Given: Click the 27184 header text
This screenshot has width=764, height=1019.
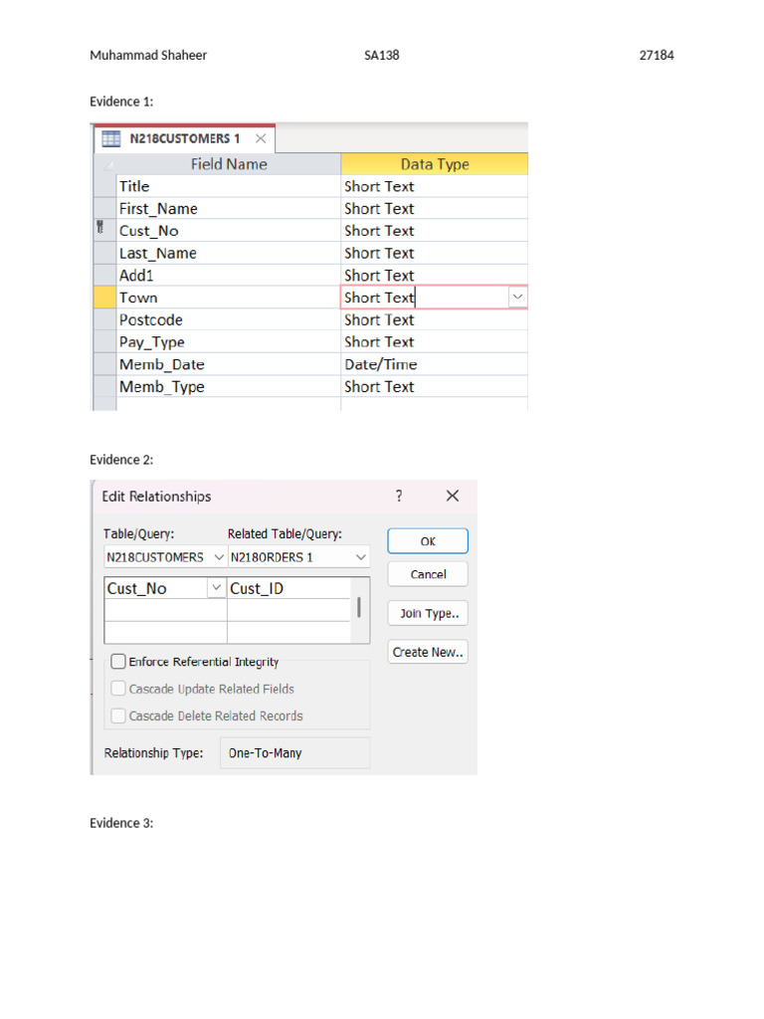Looking at the screenshot, I should click(657, 56).
